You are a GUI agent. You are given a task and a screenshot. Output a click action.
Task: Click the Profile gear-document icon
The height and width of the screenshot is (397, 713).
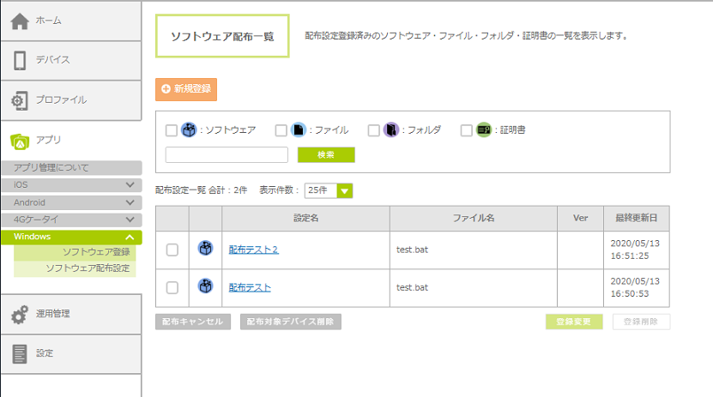point(20,100)
